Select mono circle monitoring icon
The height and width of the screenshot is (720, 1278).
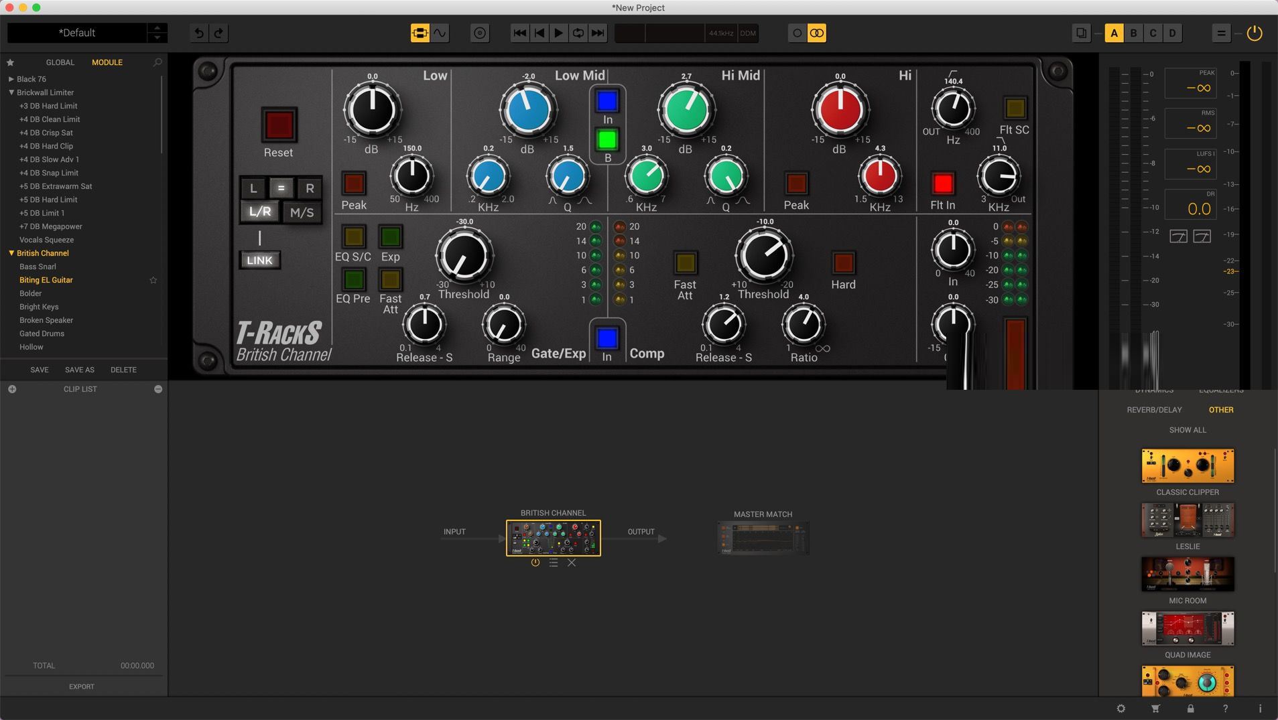click(797, 33)
